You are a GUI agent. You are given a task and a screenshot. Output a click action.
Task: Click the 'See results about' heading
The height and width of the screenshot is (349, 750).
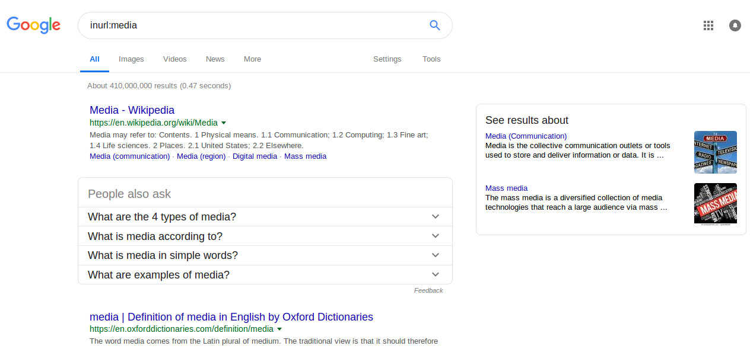click(x=527, y=120)
